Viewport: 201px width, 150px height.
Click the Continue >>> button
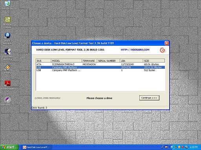point(149,98)
